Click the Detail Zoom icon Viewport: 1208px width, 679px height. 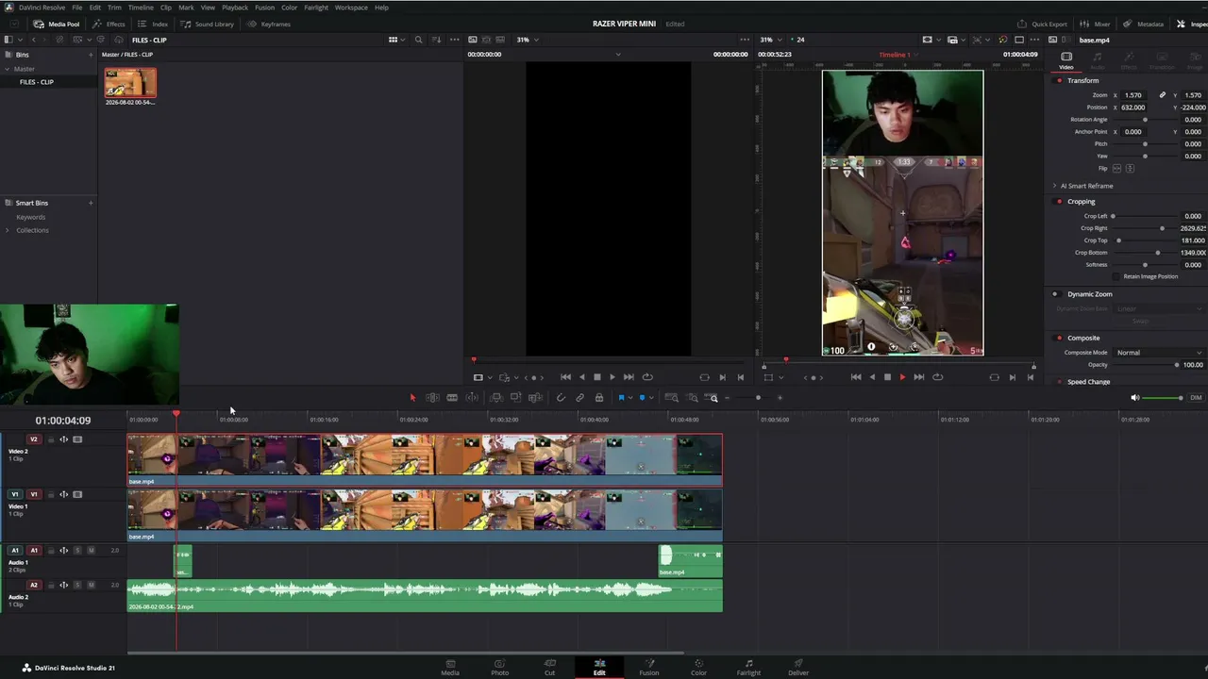tap(692, 398)
